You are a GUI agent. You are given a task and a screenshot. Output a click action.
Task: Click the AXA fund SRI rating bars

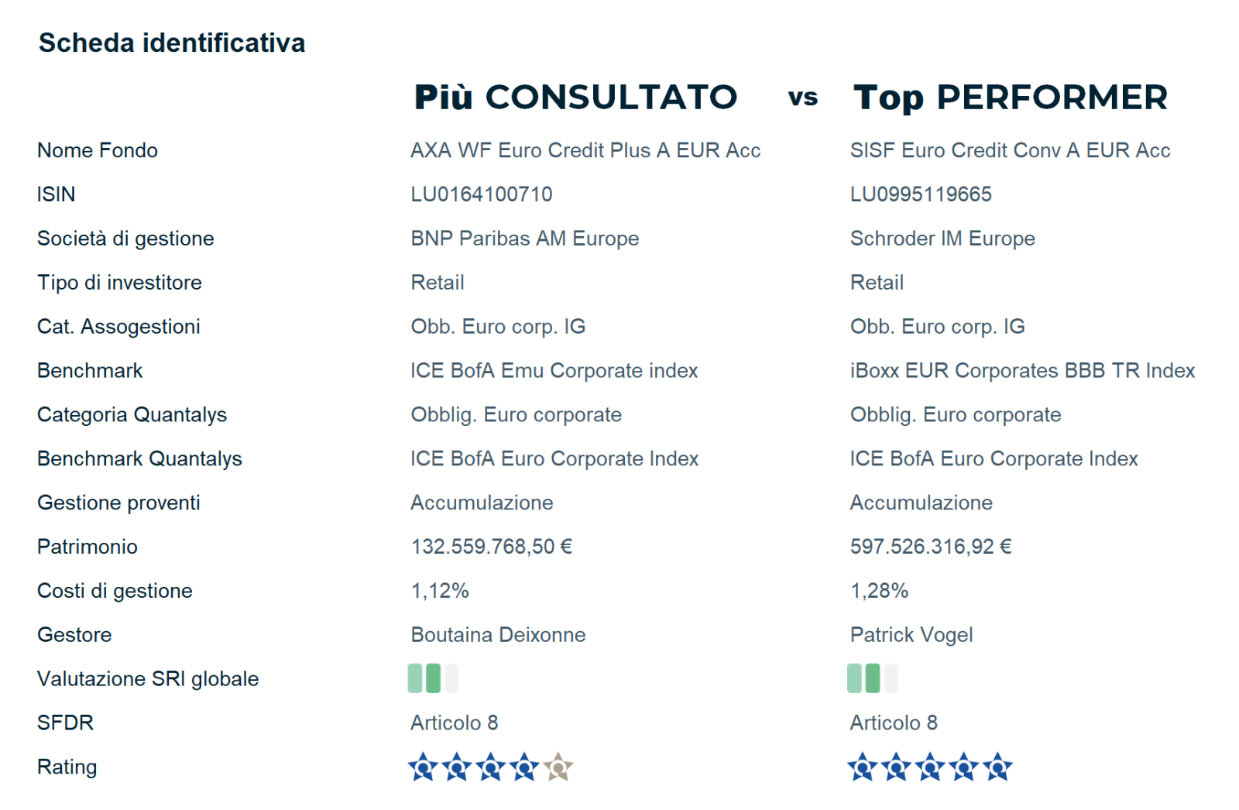[x=434, y=678]
